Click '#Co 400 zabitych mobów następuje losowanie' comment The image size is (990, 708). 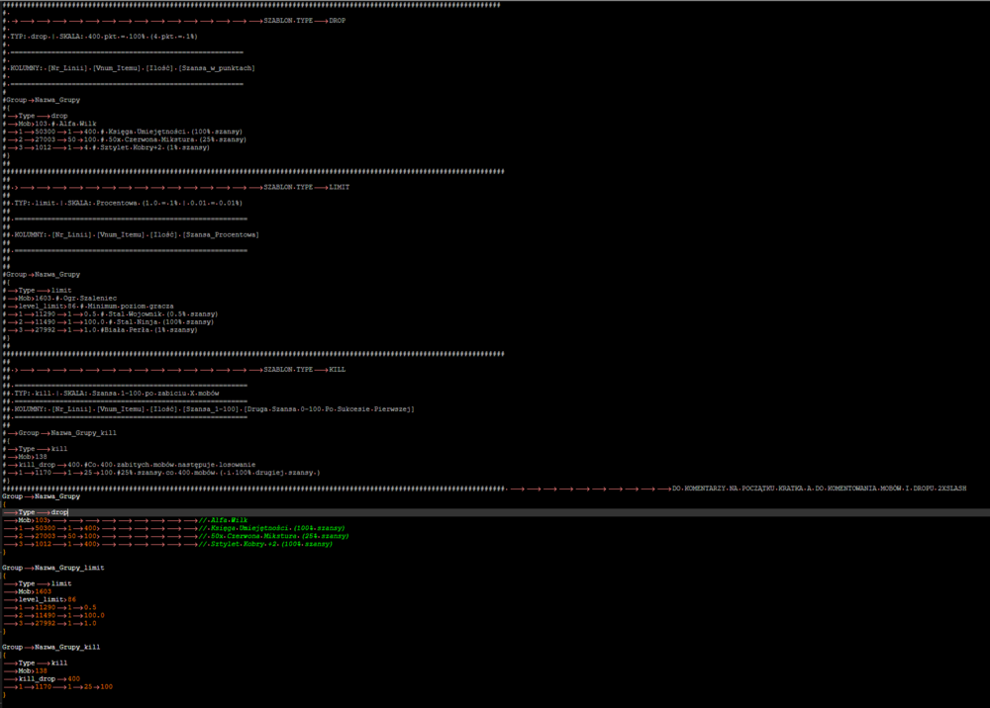click(170, 465)
